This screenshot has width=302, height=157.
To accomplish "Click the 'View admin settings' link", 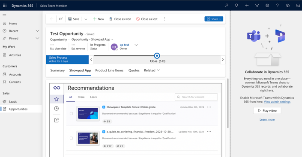I will pyautogui.click(x=277, y=101).
